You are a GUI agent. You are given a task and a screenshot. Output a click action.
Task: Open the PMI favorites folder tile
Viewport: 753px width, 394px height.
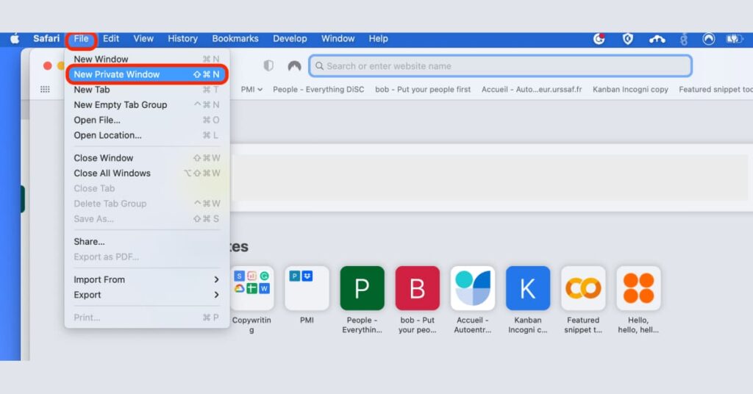307,288
